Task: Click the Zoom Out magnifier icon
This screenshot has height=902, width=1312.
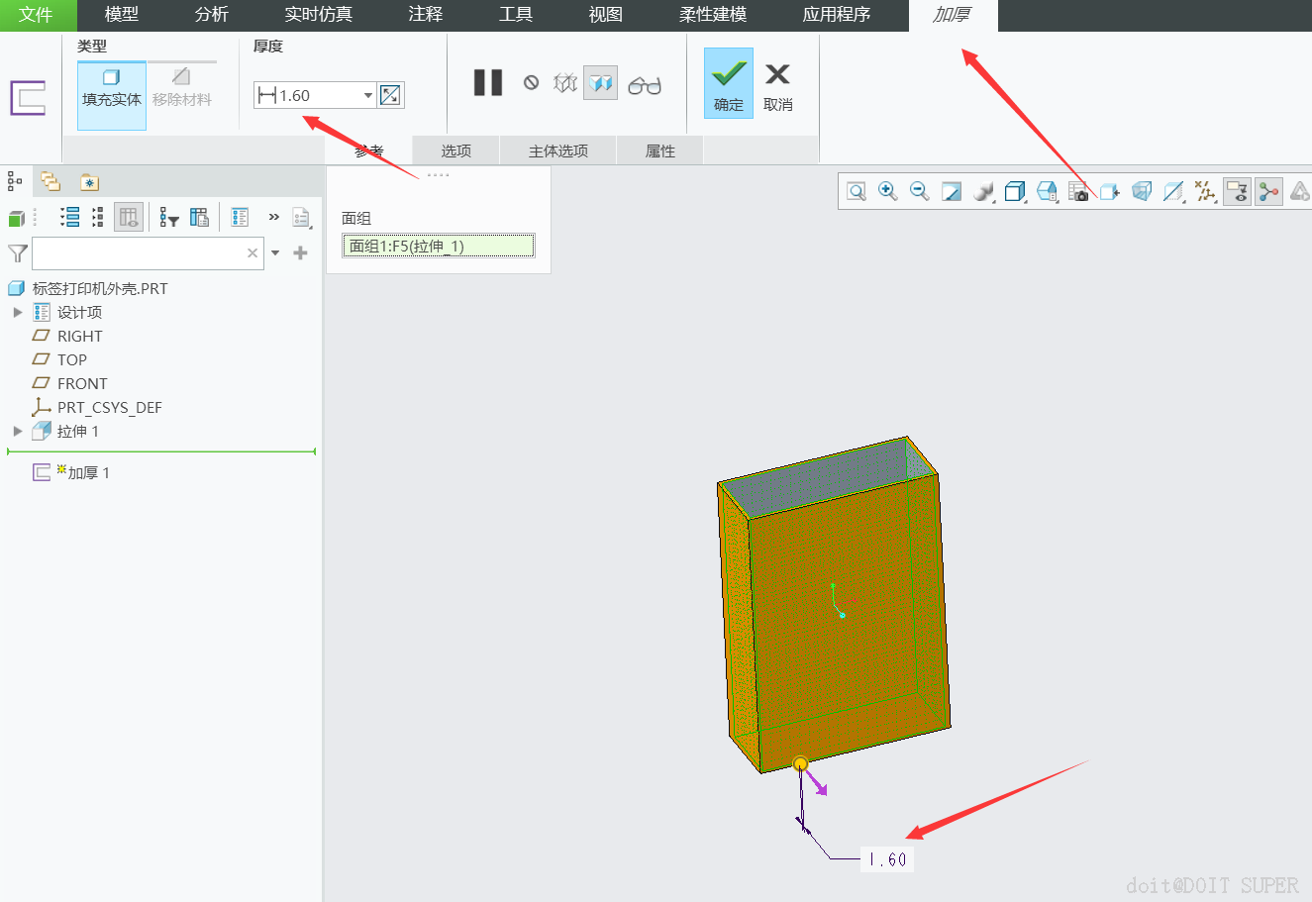Action: tap(920, 191)
